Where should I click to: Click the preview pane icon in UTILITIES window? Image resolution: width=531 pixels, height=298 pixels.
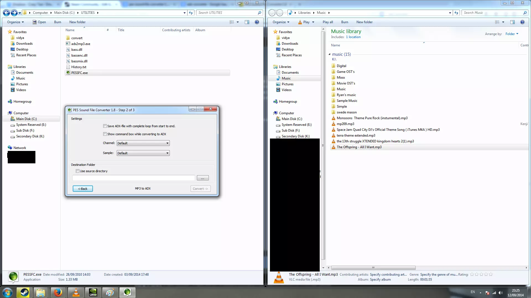tap(247, 22)
